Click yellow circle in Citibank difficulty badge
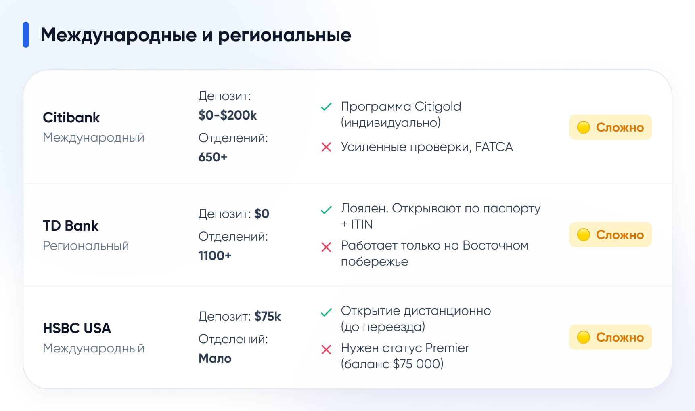The image size is (695, 411). coord(583,127)
